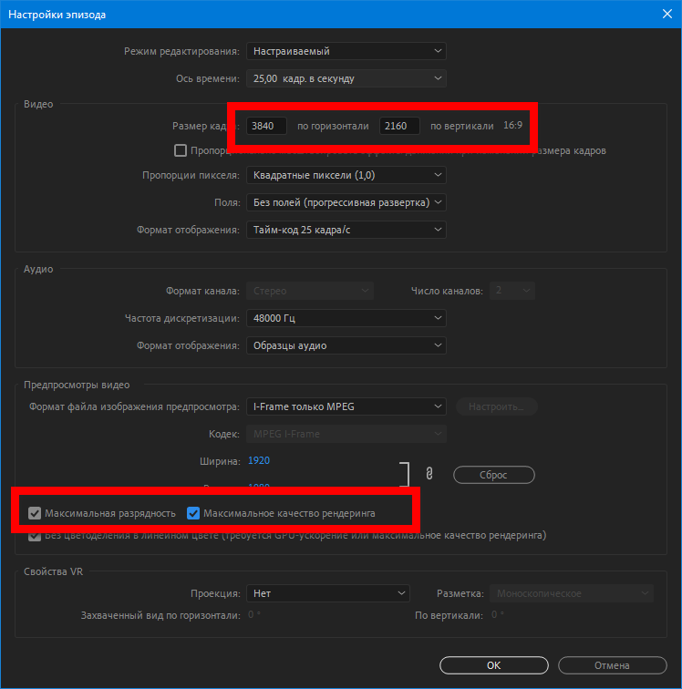Click the Сброс button

pos(493,475)
